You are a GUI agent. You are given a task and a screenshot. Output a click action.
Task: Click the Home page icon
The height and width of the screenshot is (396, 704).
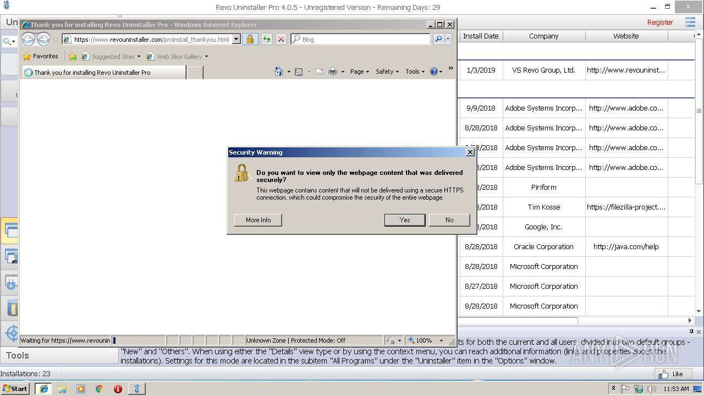click(x=279, y=71)
